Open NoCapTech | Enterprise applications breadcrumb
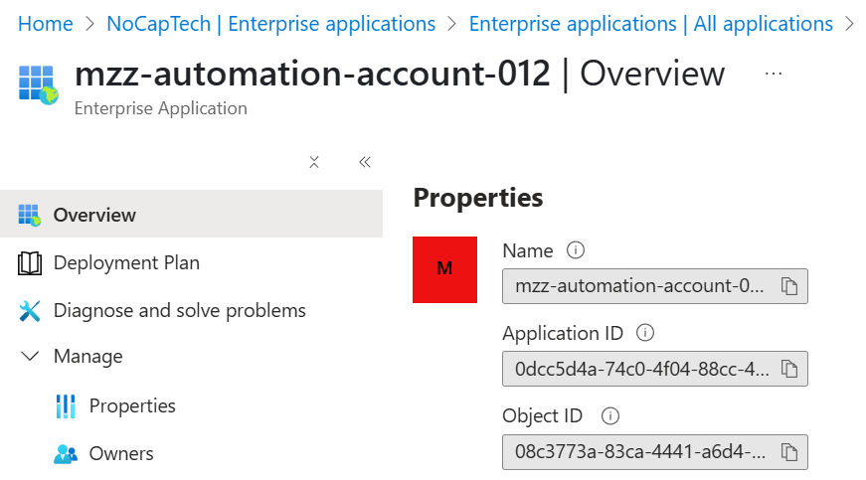The image size is (866, 480). (270, 24)
